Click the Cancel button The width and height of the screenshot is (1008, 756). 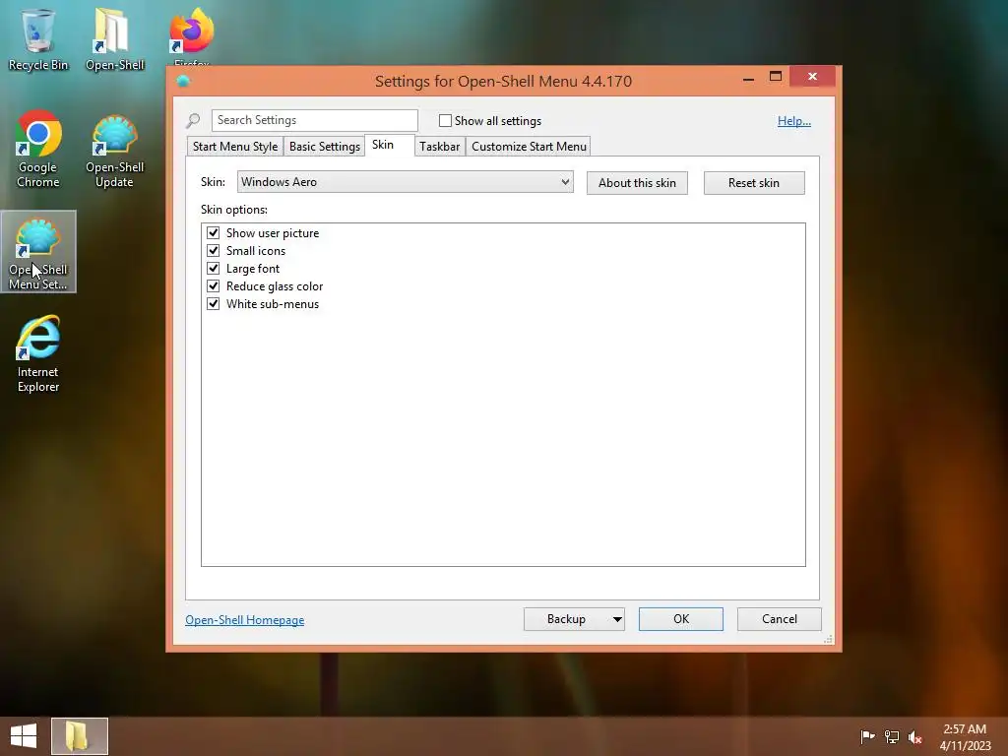tap(780, 619)
